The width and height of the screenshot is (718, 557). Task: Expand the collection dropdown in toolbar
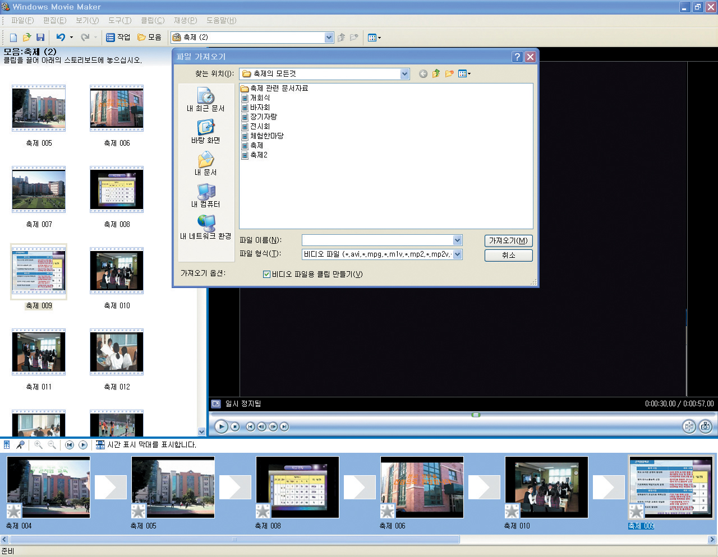[x=329, y=38]
